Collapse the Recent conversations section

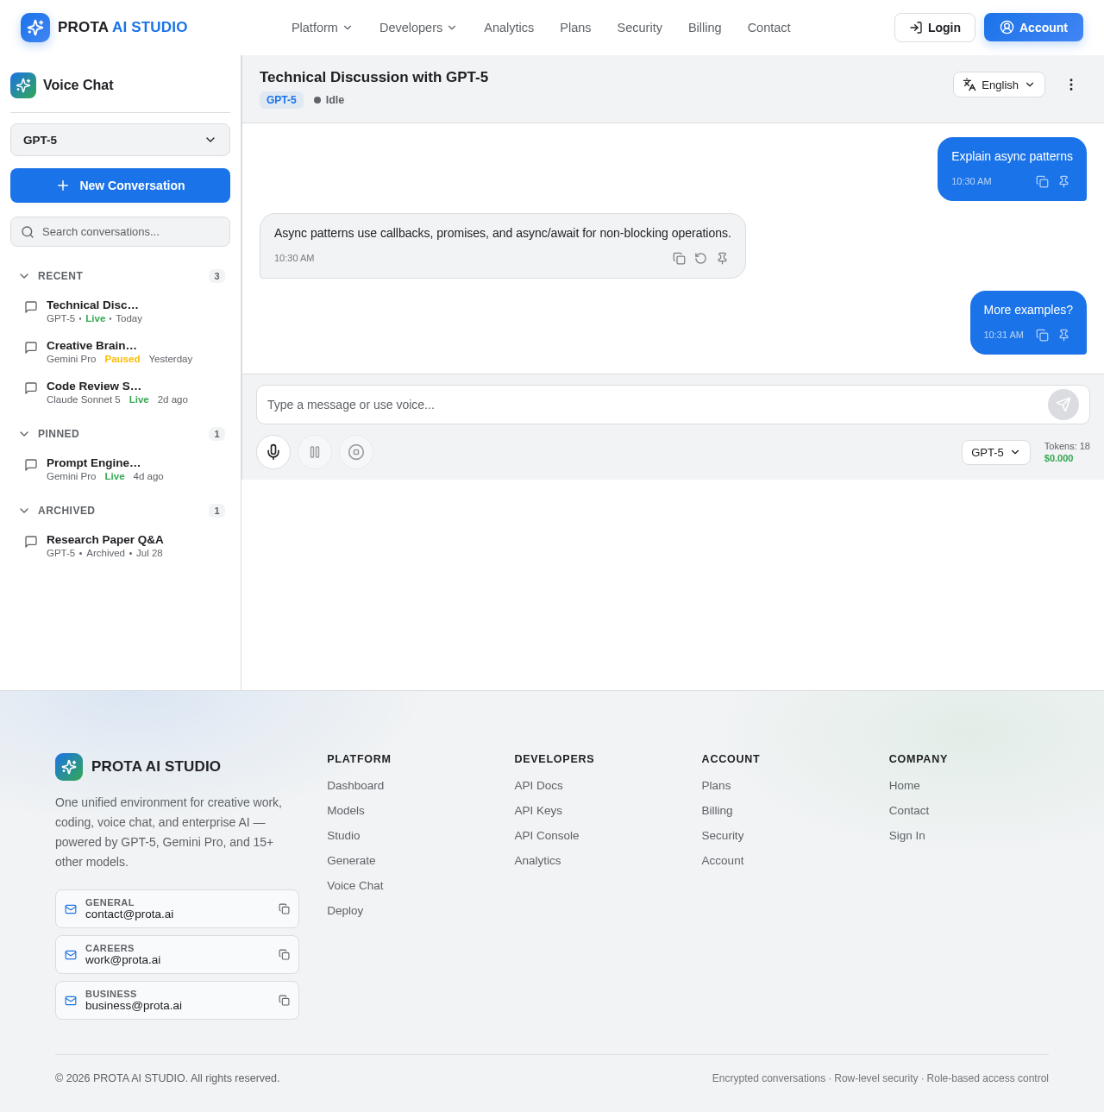(x=120, y=276)
